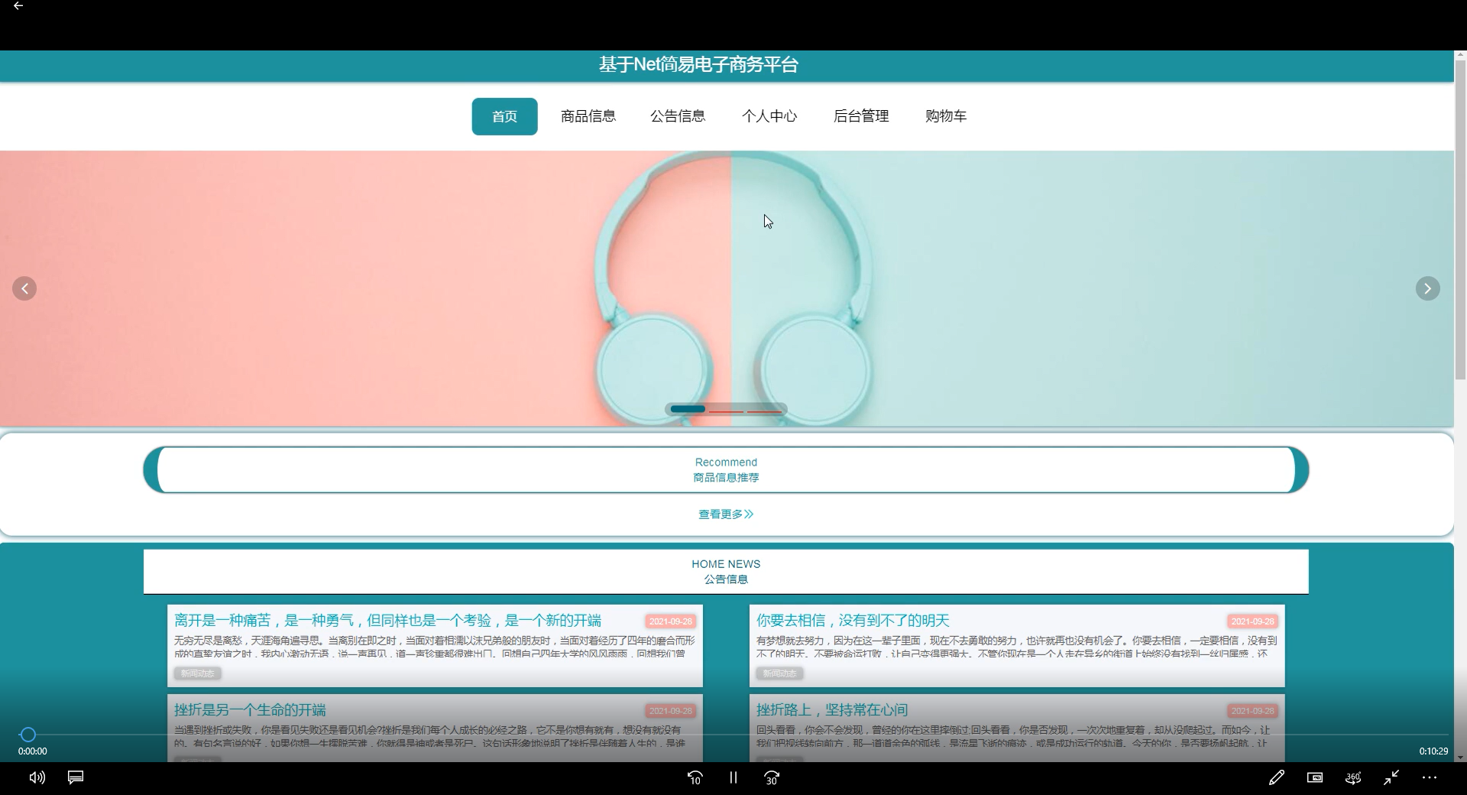
Task: Skip back 10 seconds
Action: pyautogui.click(x=695, y=777)
